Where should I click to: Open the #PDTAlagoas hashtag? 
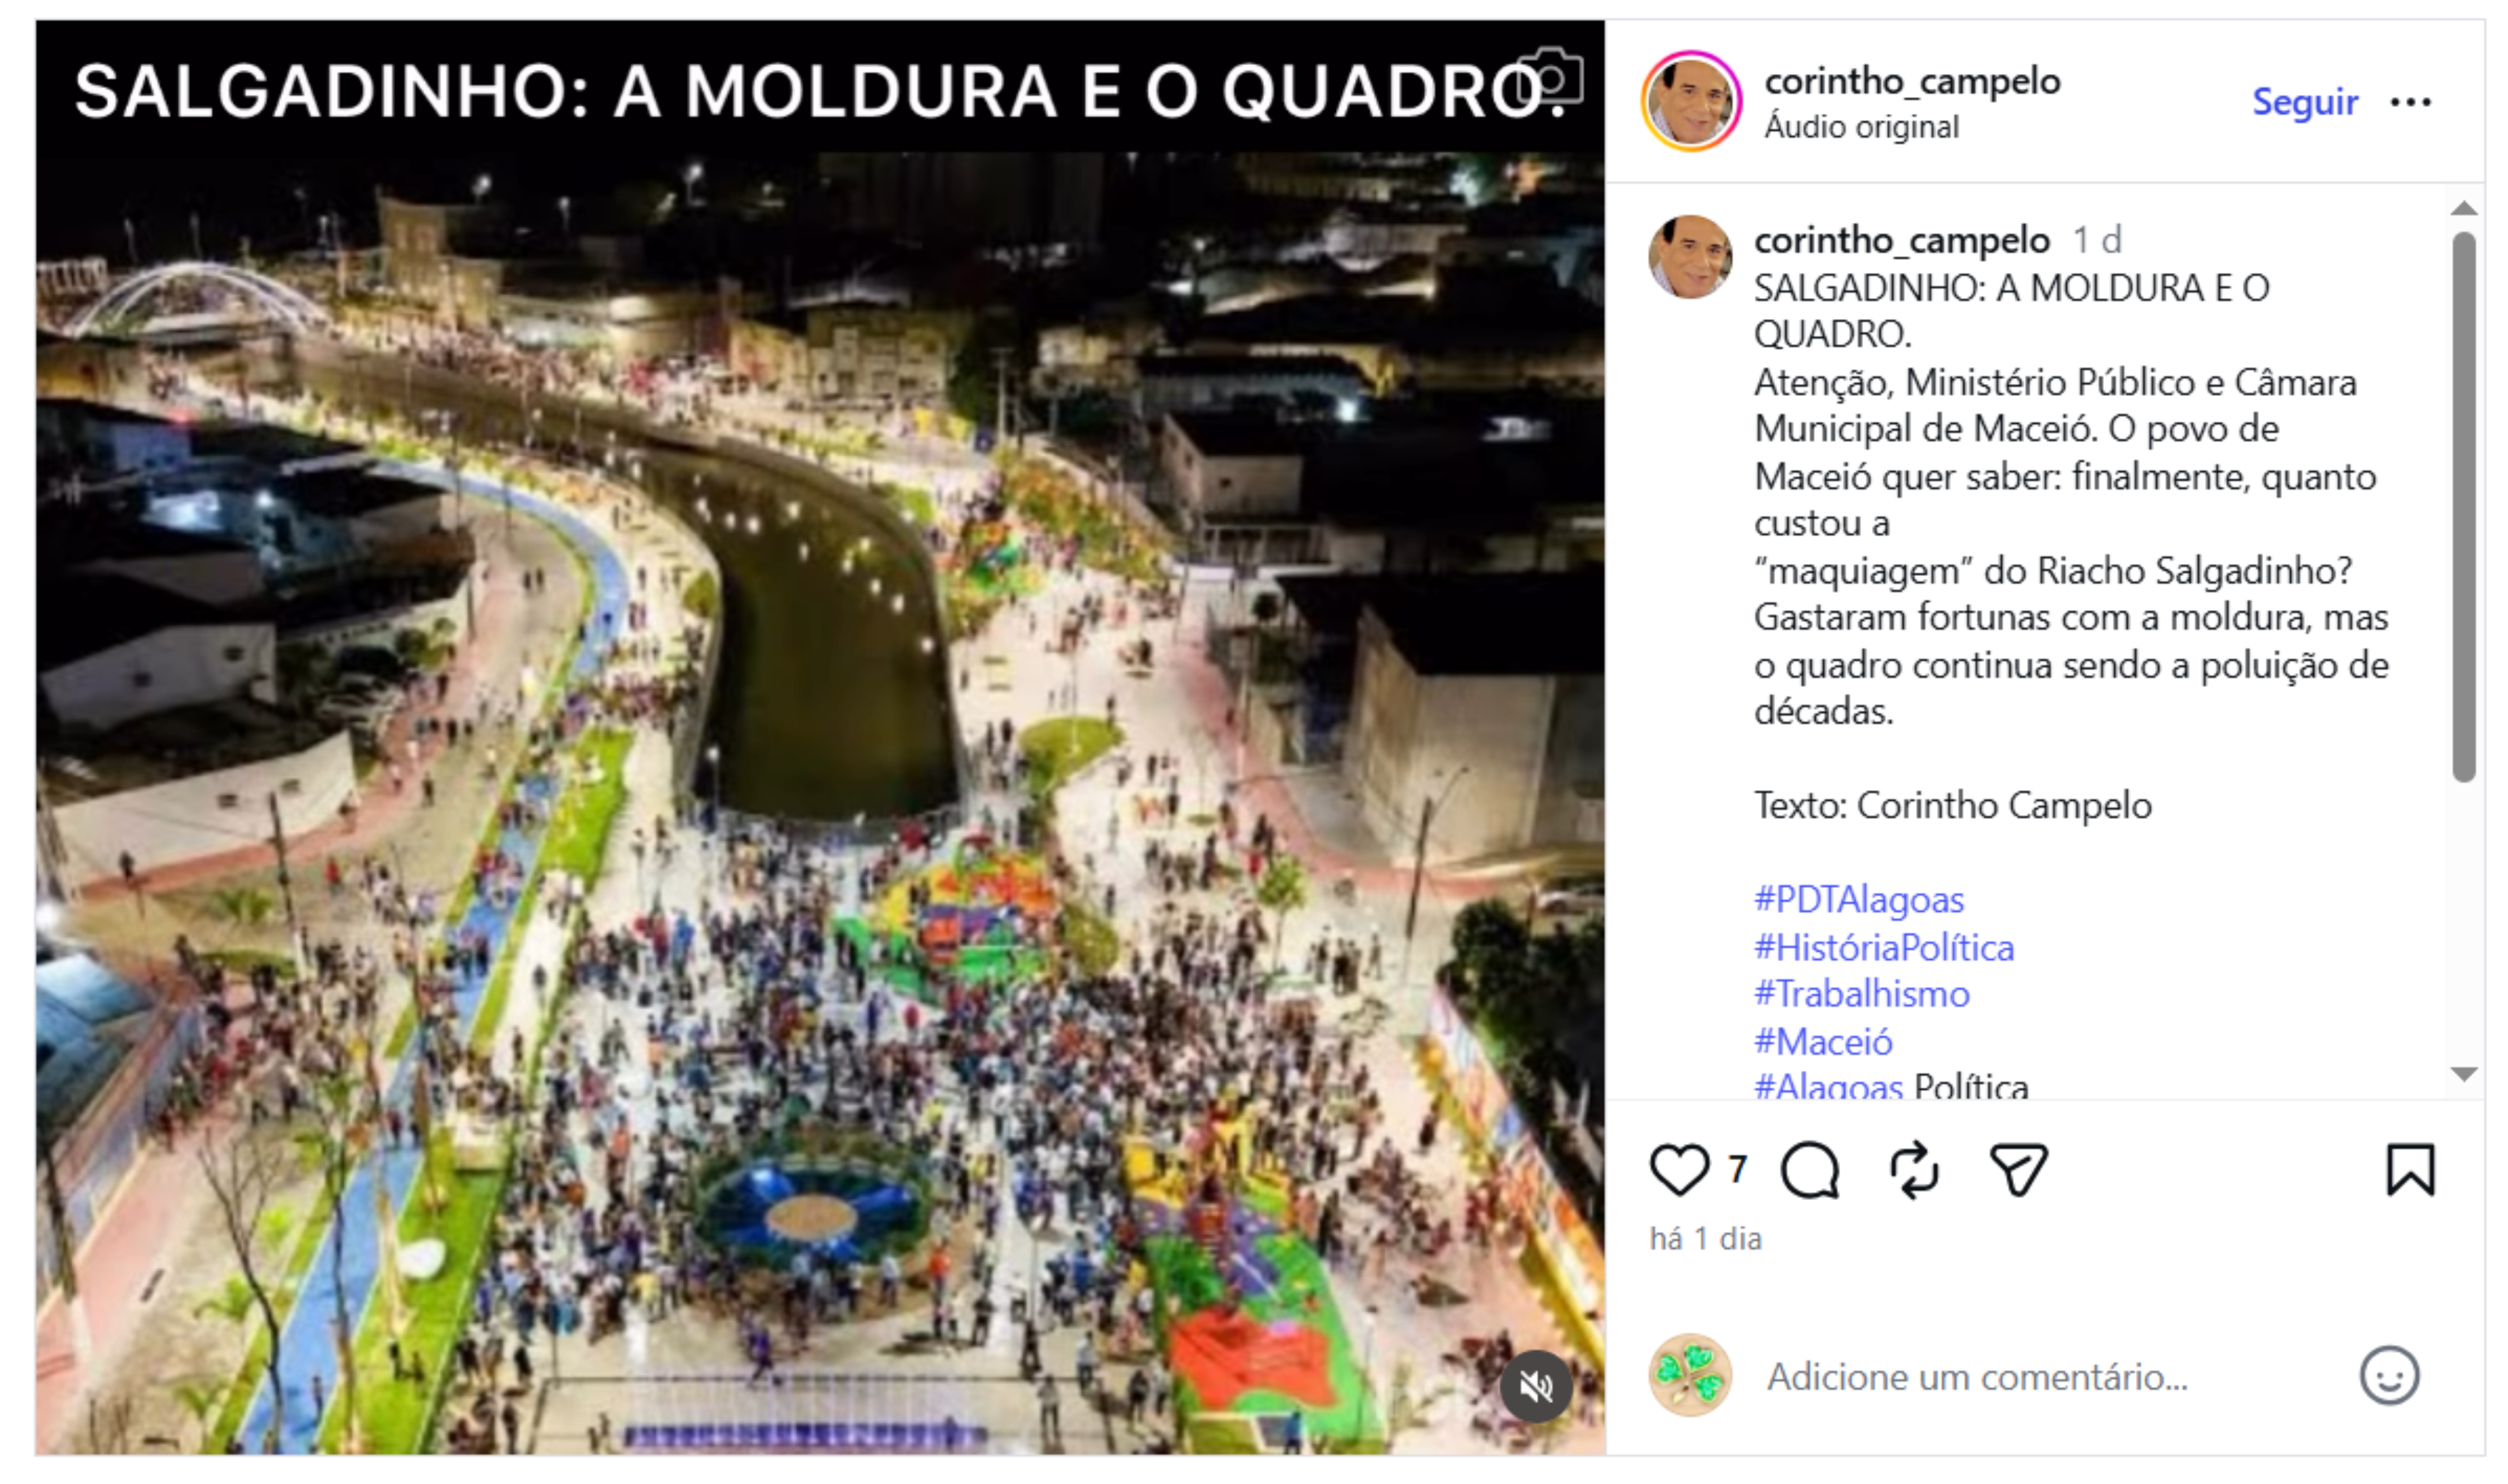click(1859, 900)
